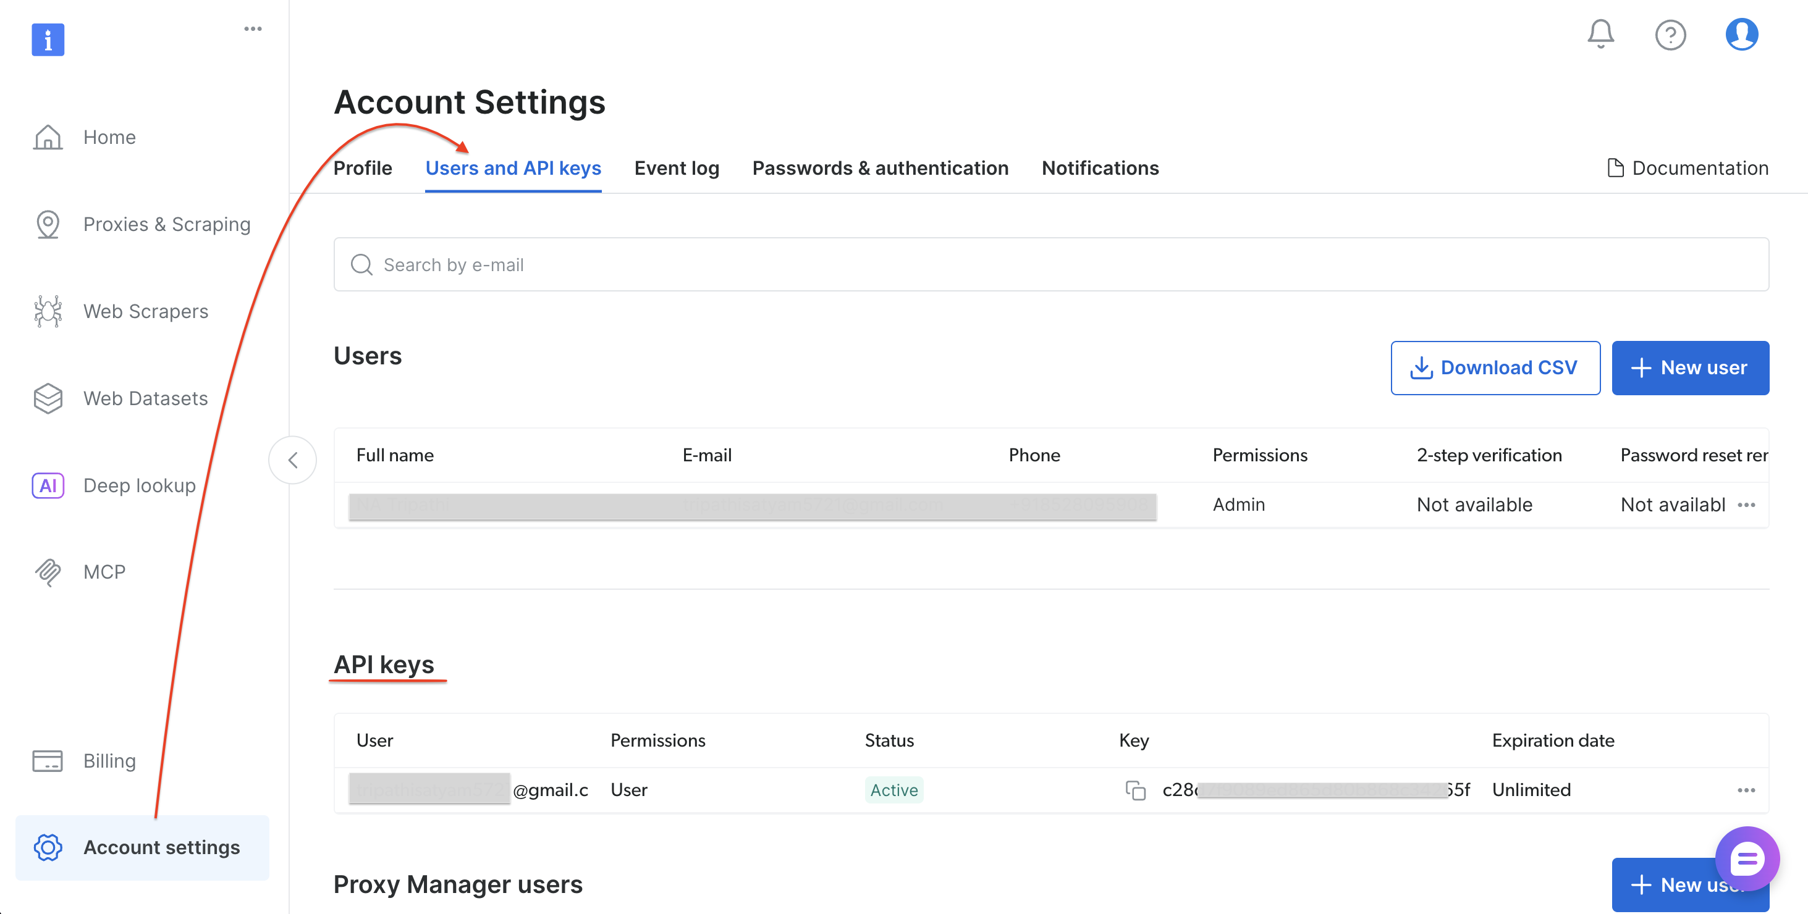This screenshot has height=914, width=1808.
Task: Open options menu for the API key row
Action: click(x=1746, y=790)
